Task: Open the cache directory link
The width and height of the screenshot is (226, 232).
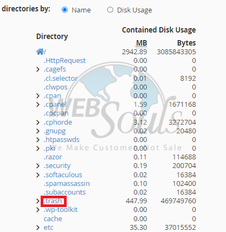Action: tap(53, 219)
